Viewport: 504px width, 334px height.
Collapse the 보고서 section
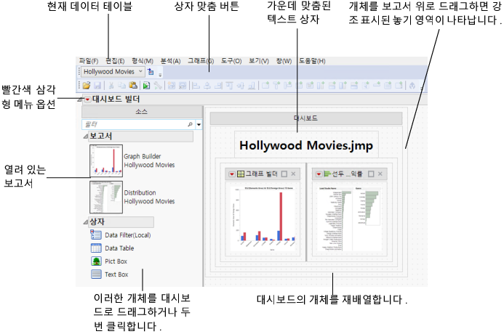(x=86, y=137)
